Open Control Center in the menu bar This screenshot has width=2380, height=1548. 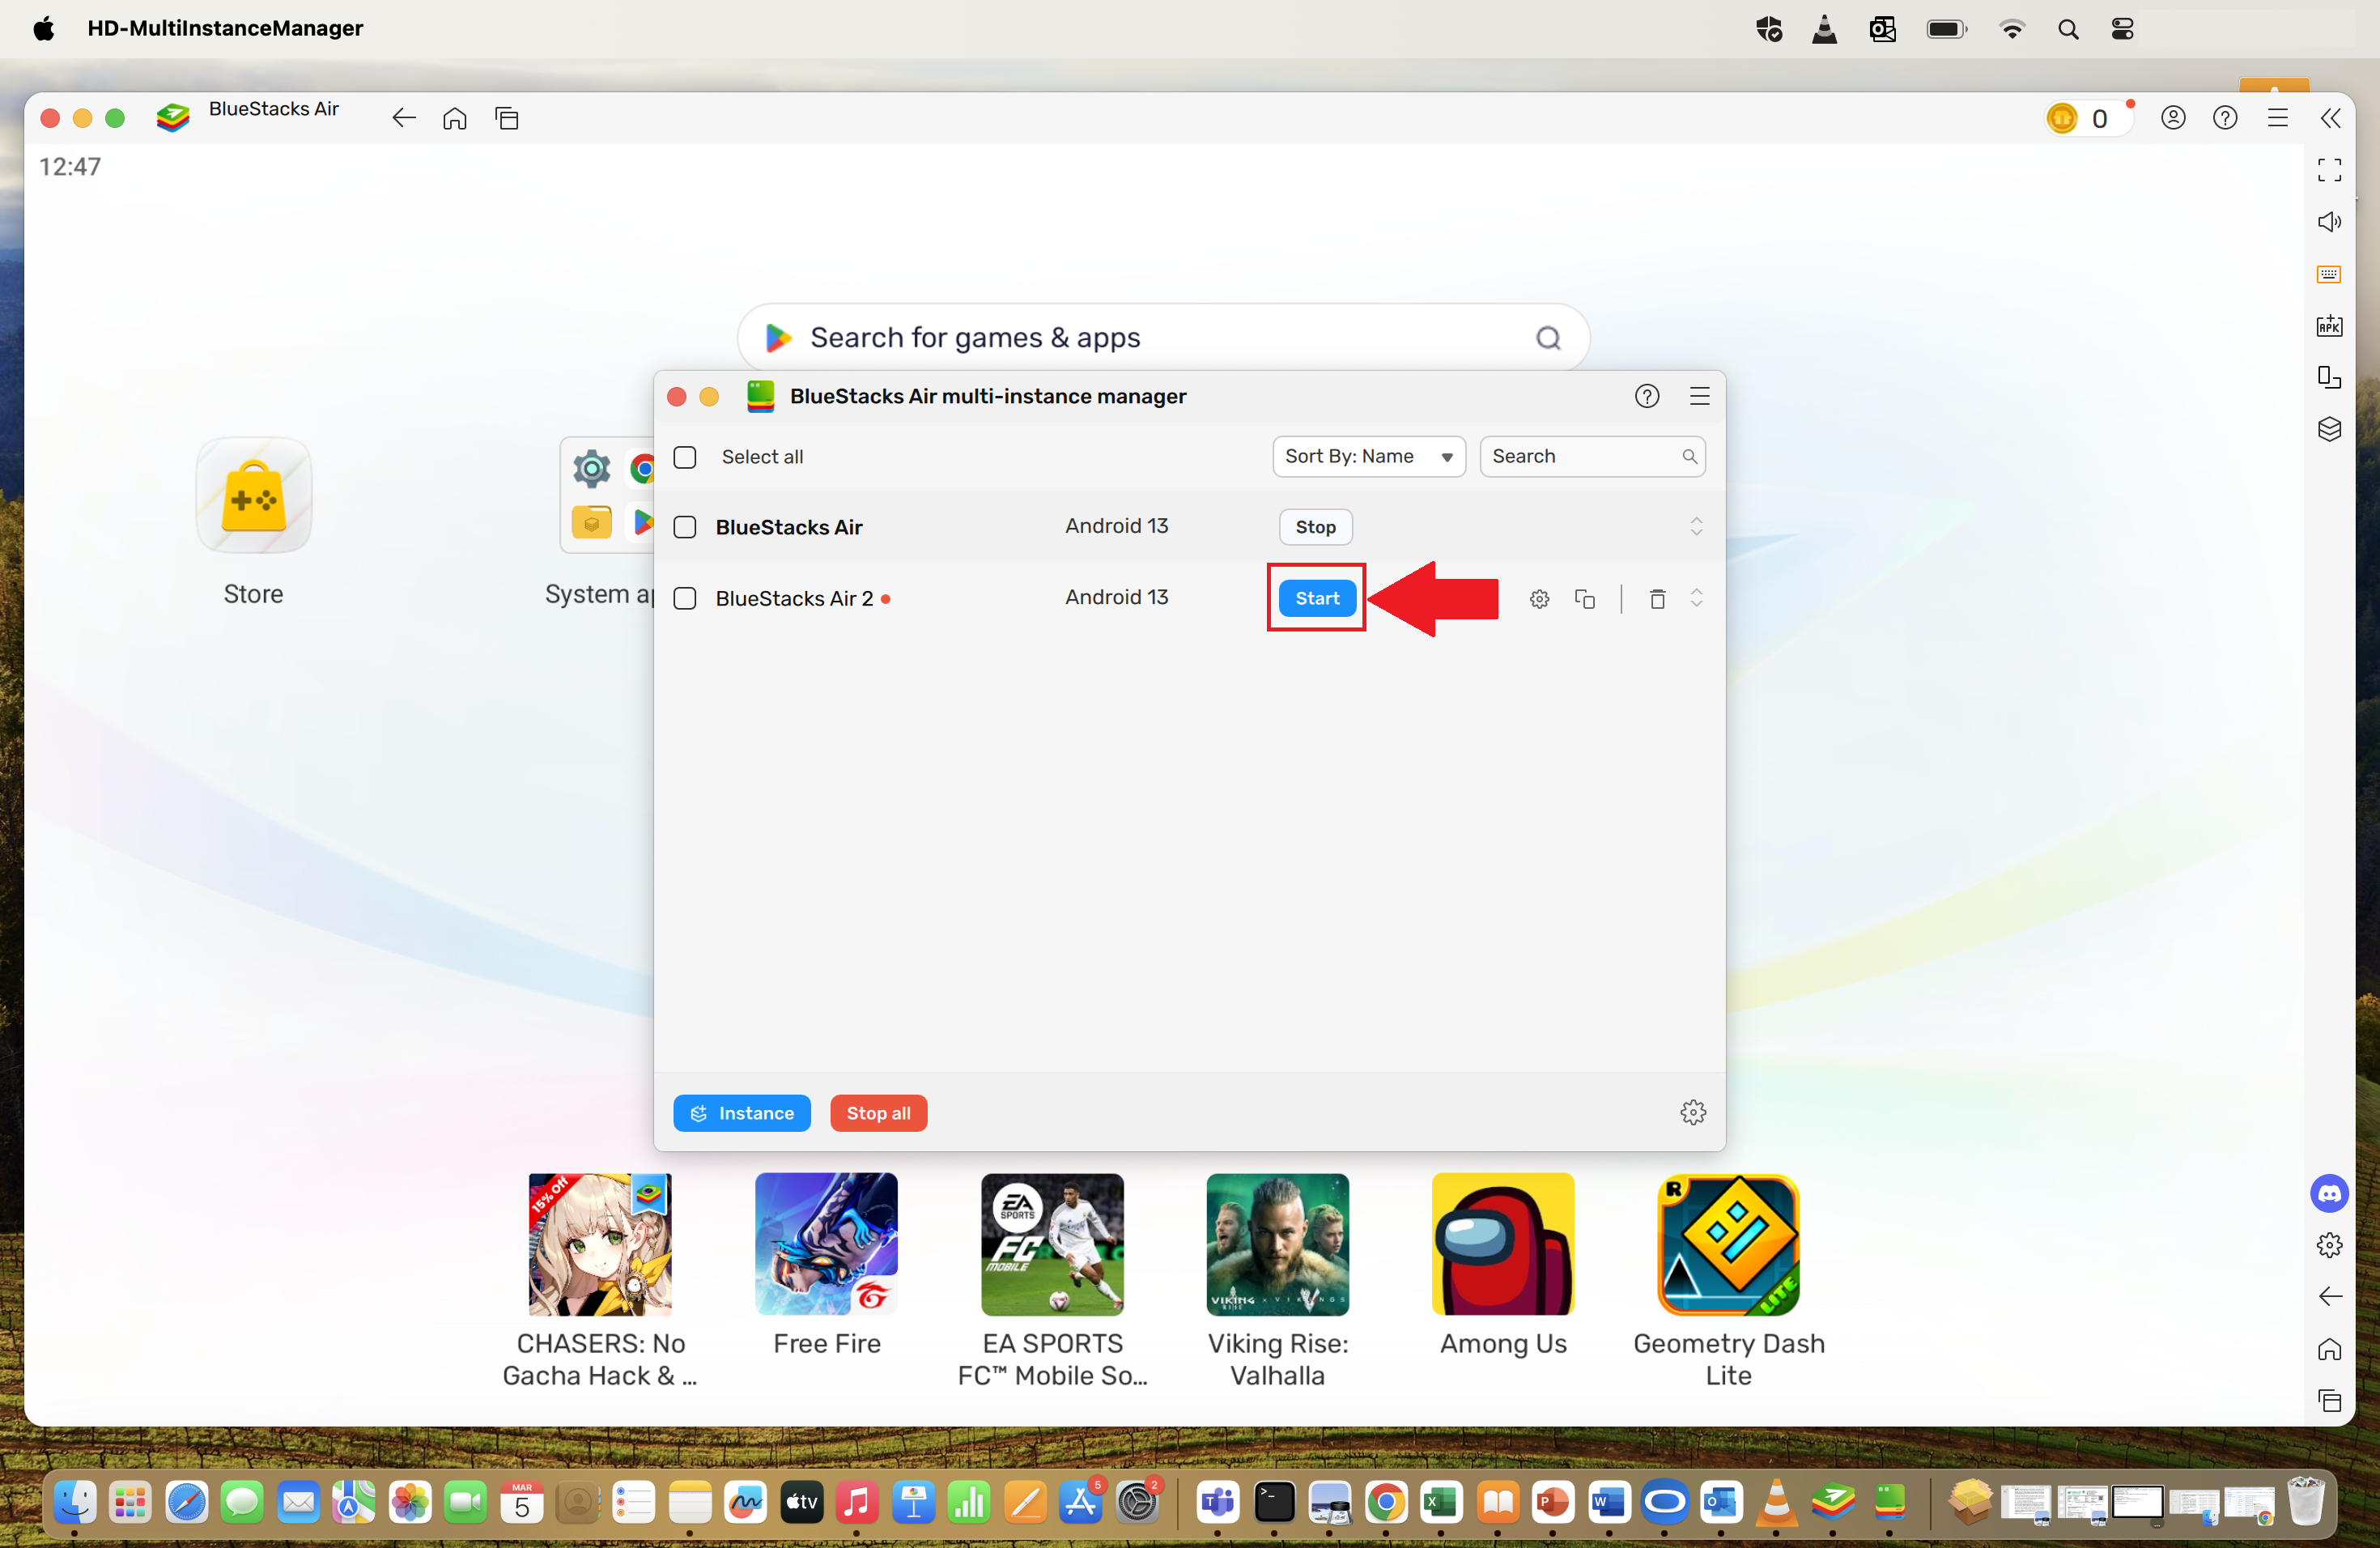click(2122, 29)
